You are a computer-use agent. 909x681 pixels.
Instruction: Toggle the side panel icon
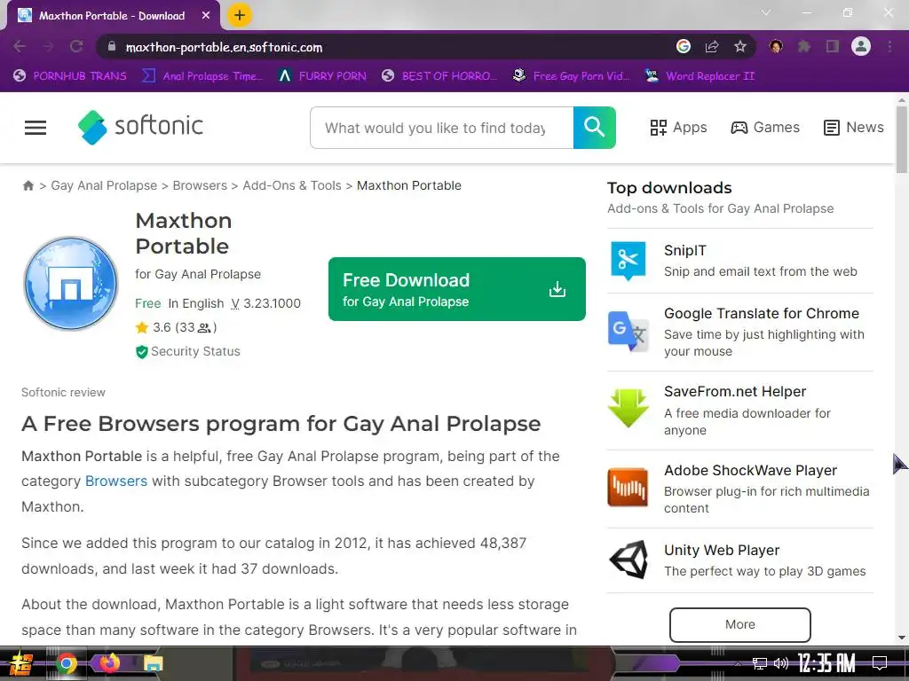point(833,46)
